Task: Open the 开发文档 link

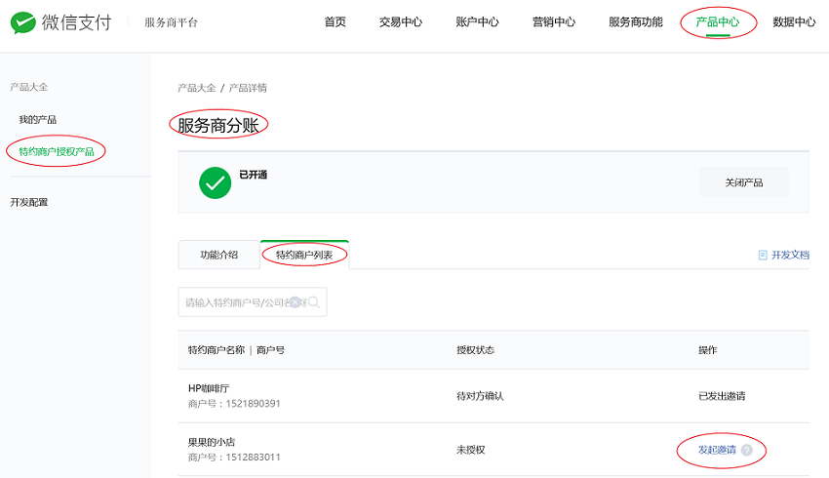Action: pos(790,255)
